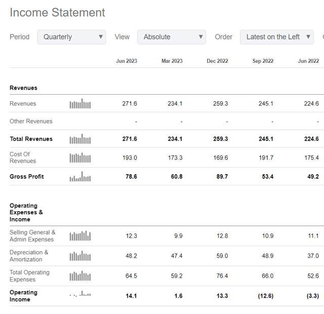Screen dimensions: 324x314
Task: Click the Operating Income row label
Action: pyautogui.click(x=23, y=296)
